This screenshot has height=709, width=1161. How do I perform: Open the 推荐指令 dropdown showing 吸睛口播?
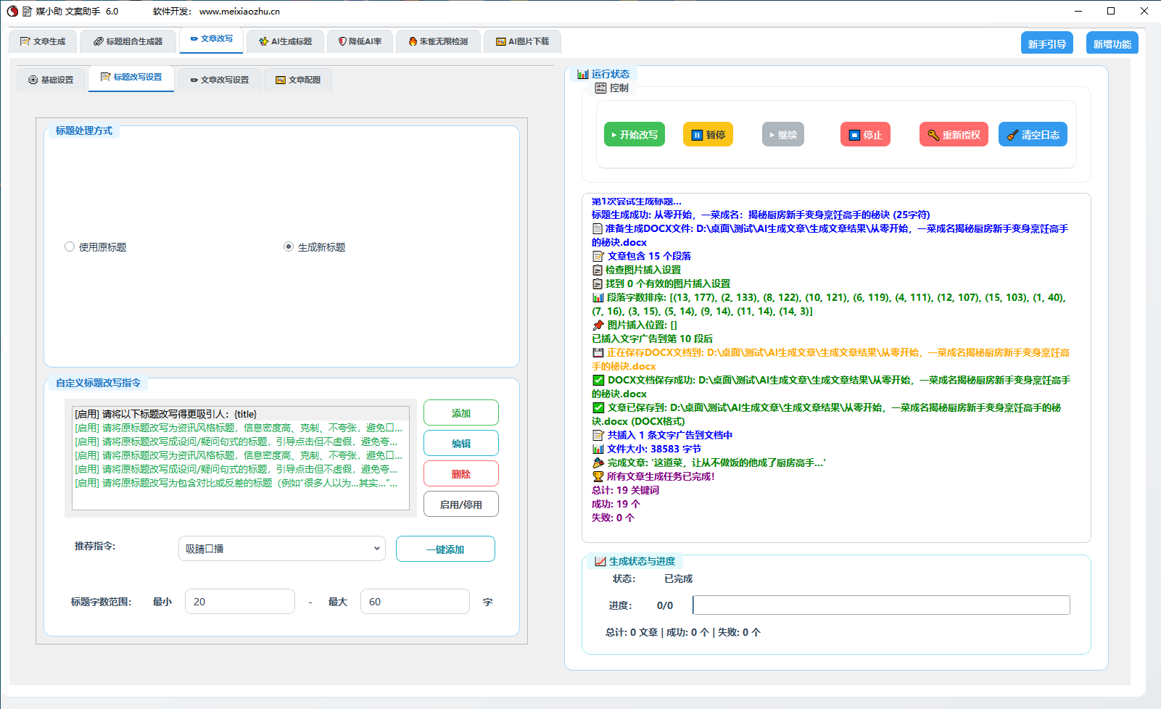click(281, 548)
